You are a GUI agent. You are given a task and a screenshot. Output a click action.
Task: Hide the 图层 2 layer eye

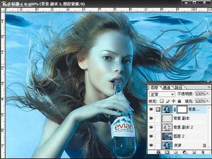click(x=151, y=136)
